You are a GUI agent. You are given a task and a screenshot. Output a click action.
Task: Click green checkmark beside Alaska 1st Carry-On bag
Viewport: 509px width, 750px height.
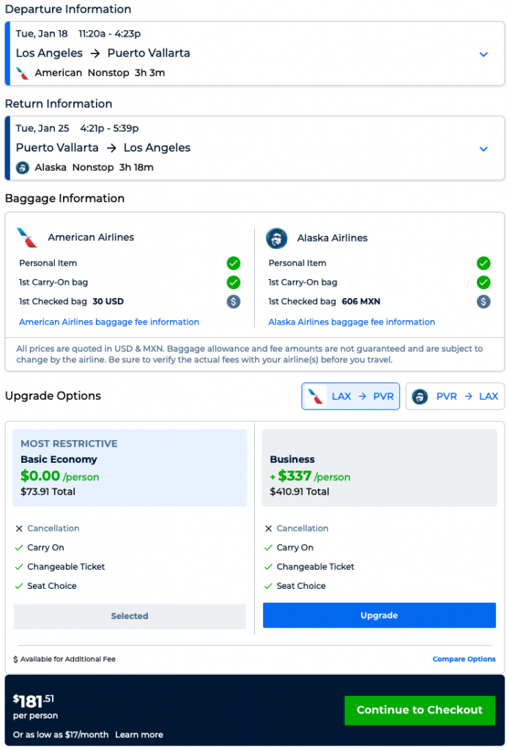[483, 282]
